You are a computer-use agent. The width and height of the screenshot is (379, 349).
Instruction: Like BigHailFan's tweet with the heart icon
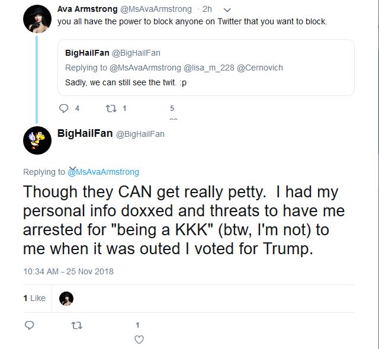coord(139,340)
